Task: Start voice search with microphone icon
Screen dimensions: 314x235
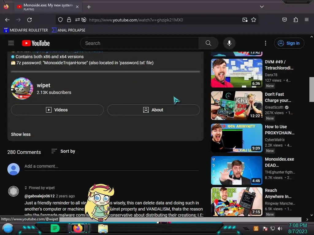Action: click(x=229, y=43)
